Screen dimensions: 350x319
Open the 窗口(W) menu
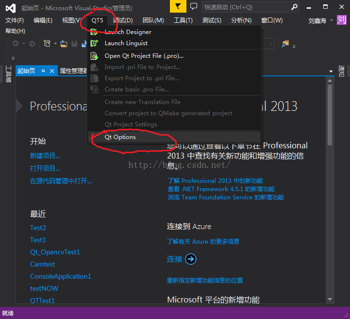coord(272,20)
